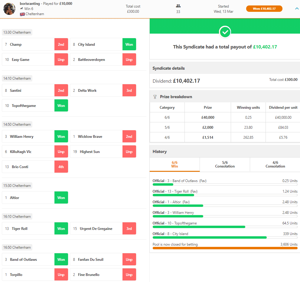Click the trophy icon beside Prize breakdown

(x=155, y=97)
